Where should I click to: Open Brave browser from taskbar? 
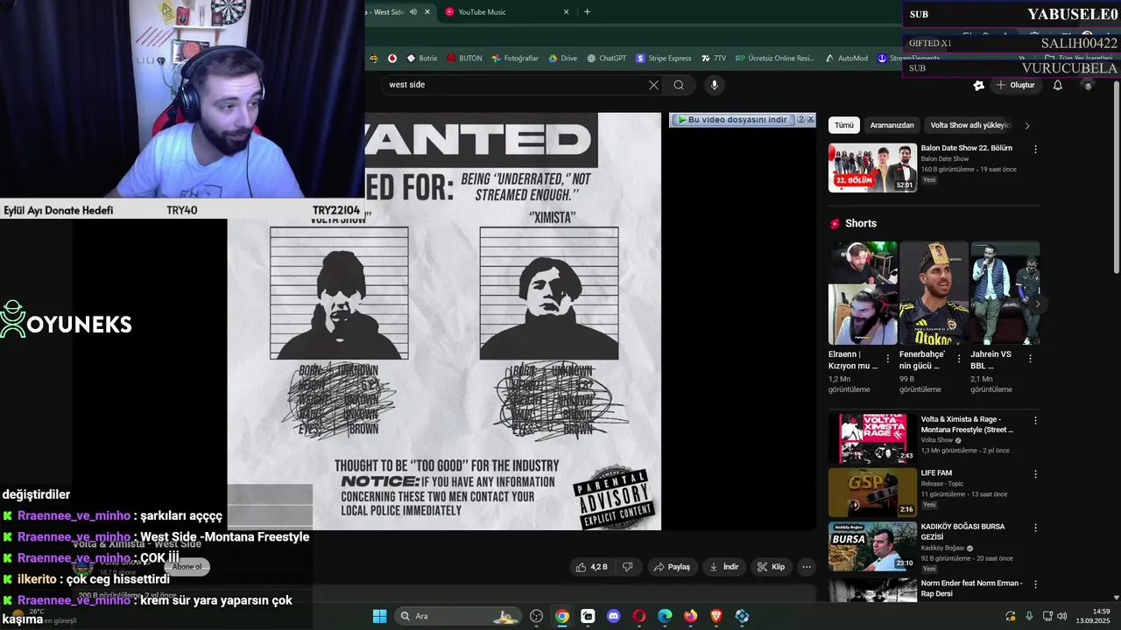point(716,616)
